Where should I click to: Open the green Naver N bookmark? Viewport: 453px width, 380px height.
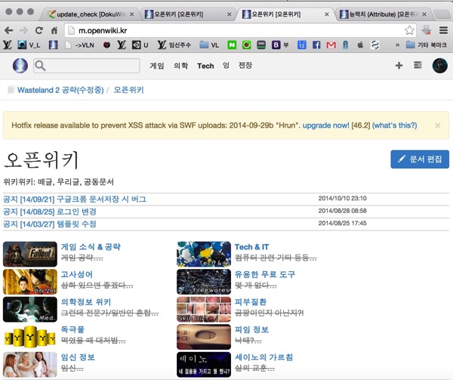pos(232,45)
